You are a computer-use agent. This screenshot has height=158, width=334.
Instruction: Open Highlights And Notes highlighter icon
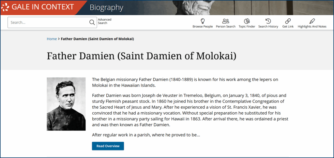[x=312, y=21]
